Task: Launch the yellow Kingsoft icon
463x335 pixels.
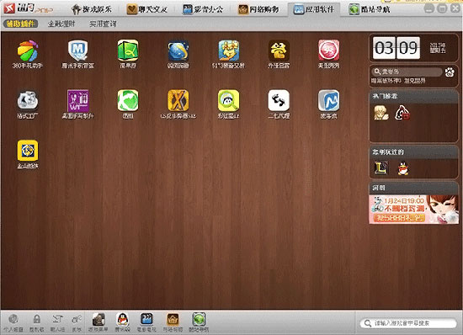Action: point(28,151)
